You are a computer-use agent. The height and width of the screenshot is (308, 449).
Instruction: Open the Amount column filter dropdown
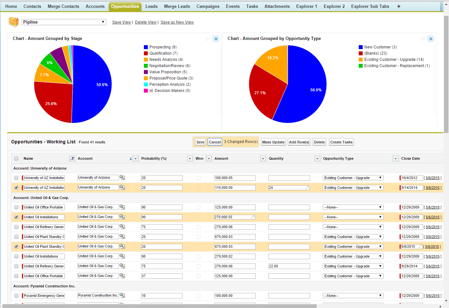[263, 158]
